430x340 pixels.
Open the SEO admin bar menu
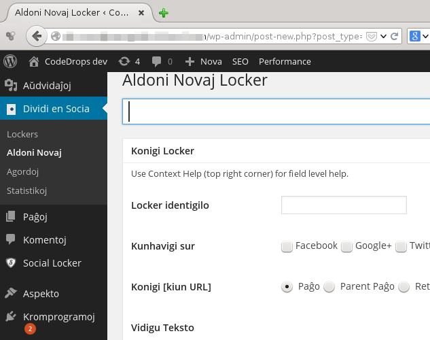click(240, 61)
